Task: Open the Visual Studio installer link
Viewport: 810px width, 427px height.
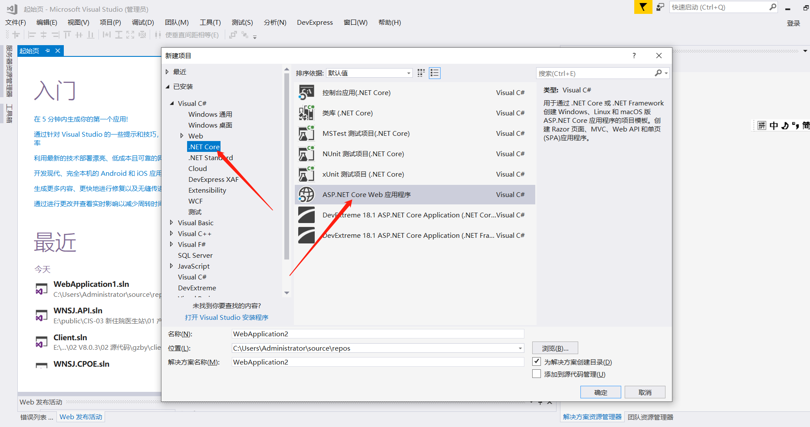Action: [227, 317]
